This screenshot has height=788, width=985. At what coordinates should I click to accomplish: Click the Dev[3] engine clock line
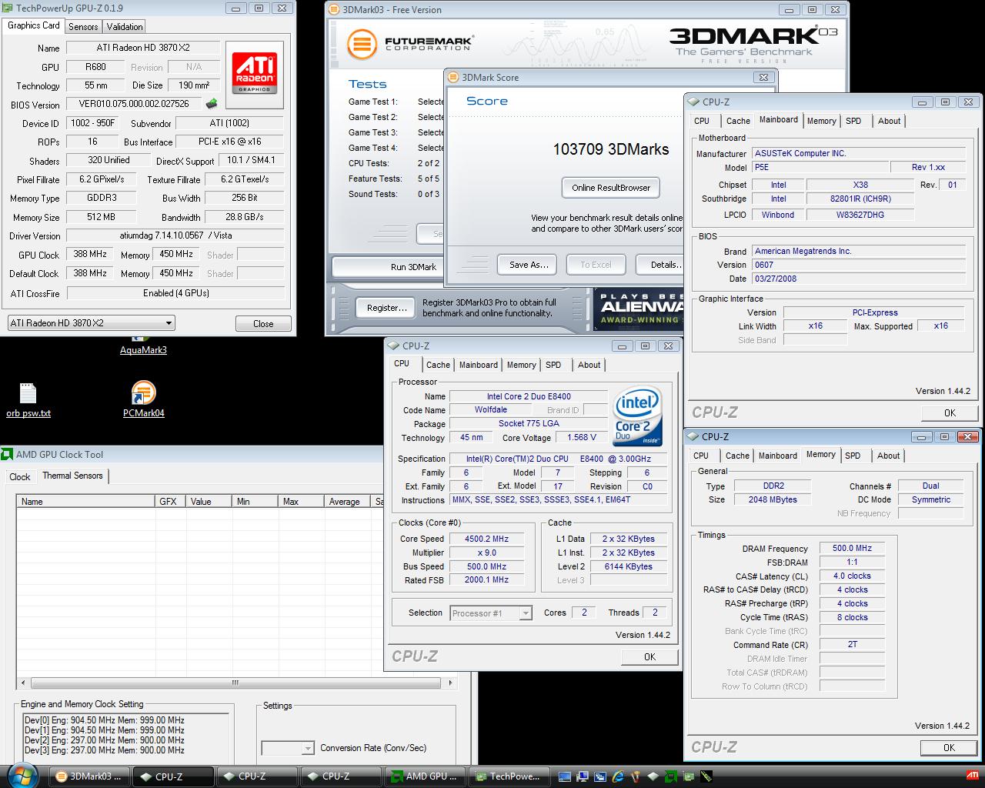tap(104, 750)
